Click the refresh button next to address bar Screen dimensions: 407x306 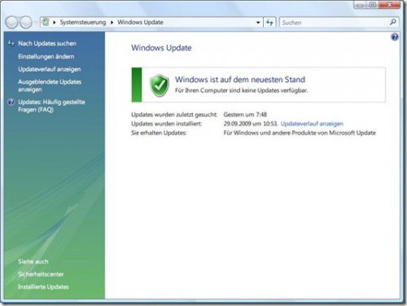(269, 23)
